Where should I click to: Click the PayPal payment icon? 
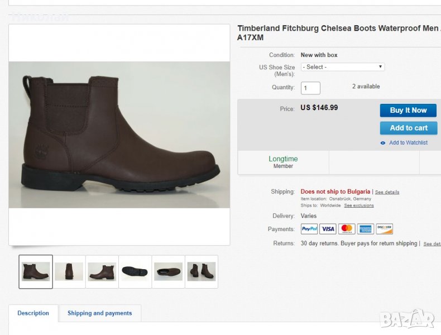309,229
